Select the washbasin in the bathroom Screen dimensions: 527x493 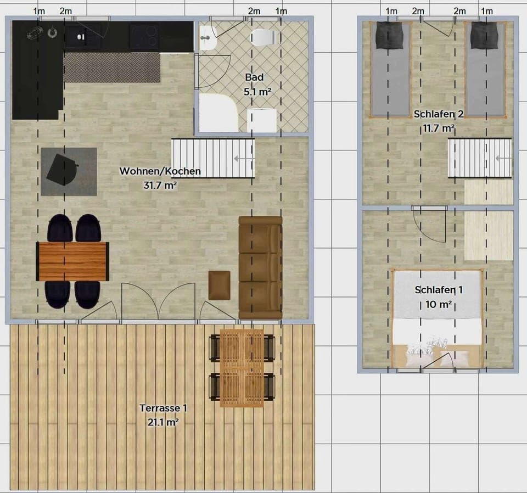(208, 37)
